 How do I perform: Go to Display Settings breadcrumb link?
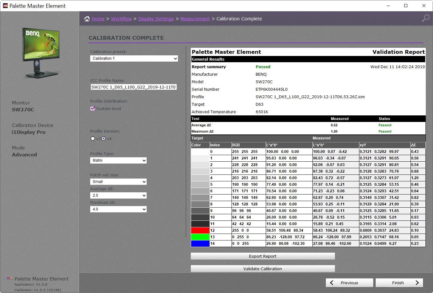[x=156, y=19]
